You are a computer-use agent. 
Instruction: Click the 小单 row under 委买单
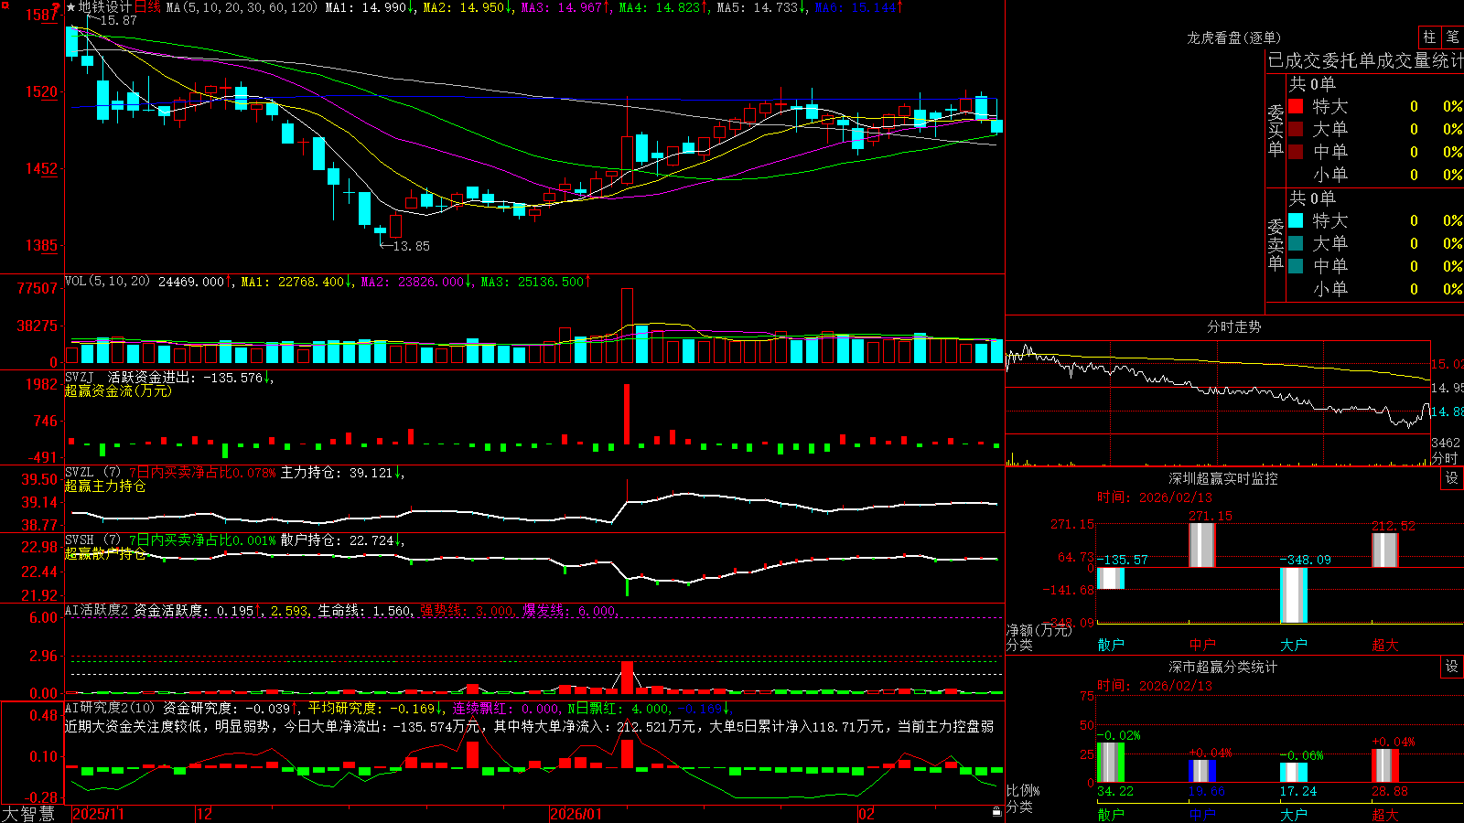pyautogui.click(x=1374, y=175)
